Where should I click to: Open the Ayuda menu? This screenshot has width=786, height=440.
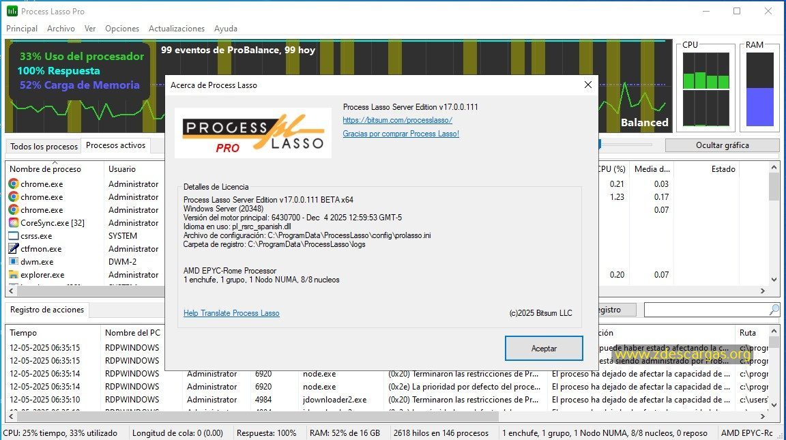pos(226,29)
